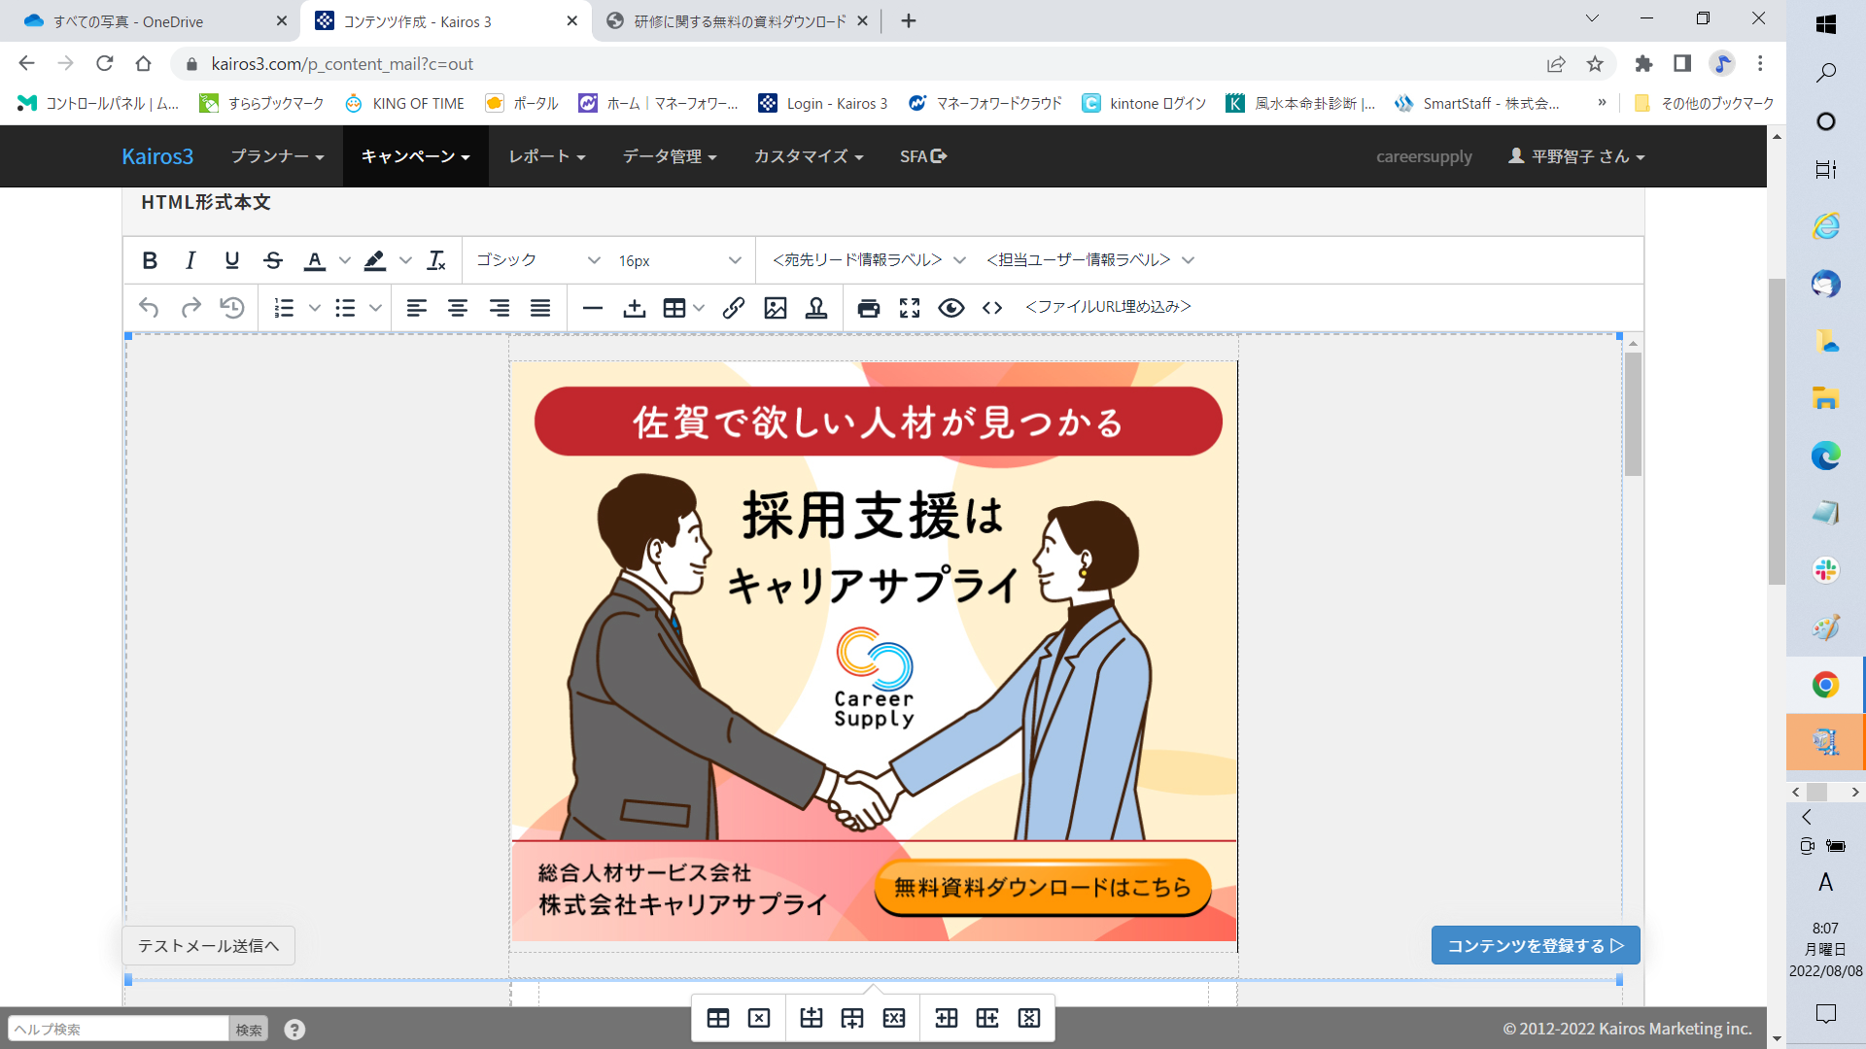Screen dimensions: 1866x1049
Task: Click the upload file icon
Action: pyautogui.click(x=635, y=308)
